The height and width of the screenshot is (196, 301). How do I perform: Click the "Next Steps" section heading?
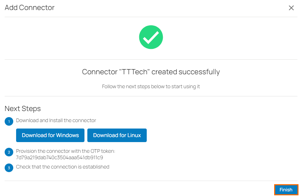pyautogui.click(x=23, y=109)
